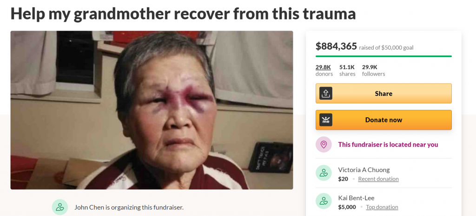Click Kai Bent-Lee's donor avatar icon
The width and height of the screenshot is (476, 216).
(x=324, y=201)
